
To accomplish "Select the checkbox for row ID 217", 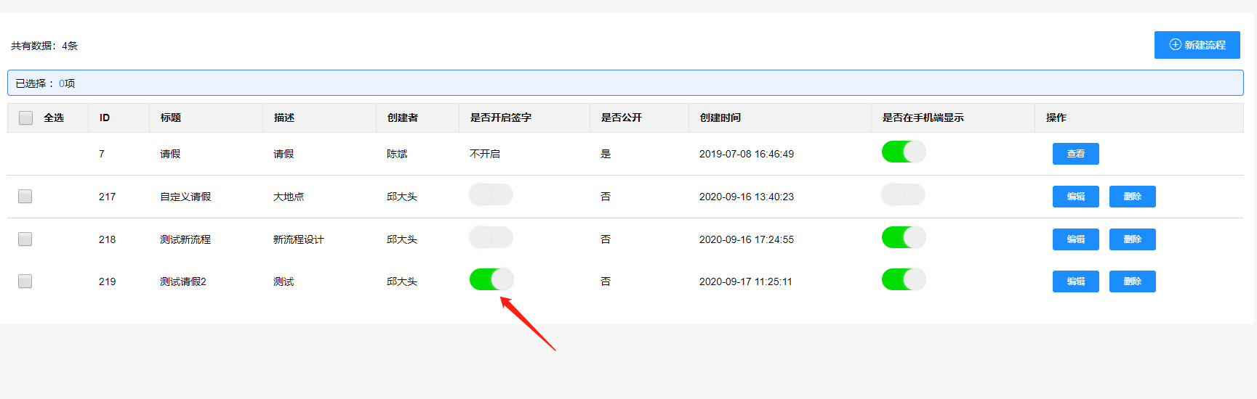I will pos(25,197).
